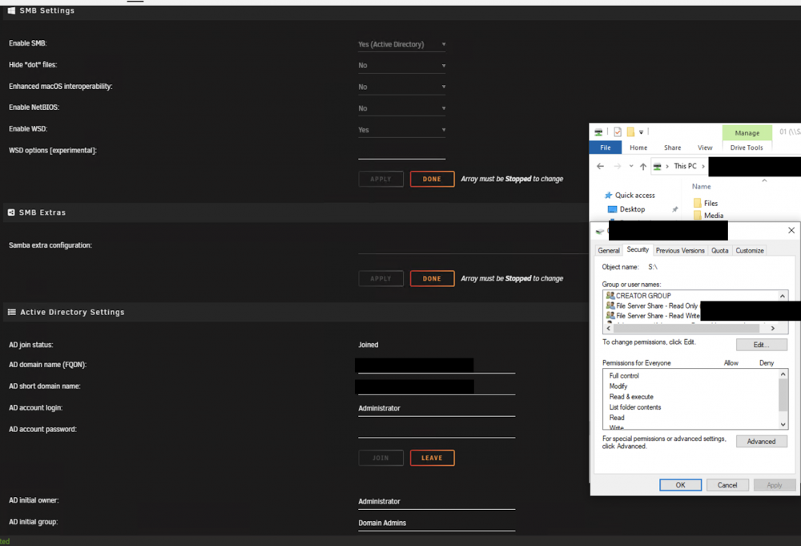
Task: Click the pin icon beside Desktop
Action: (674, 209)
